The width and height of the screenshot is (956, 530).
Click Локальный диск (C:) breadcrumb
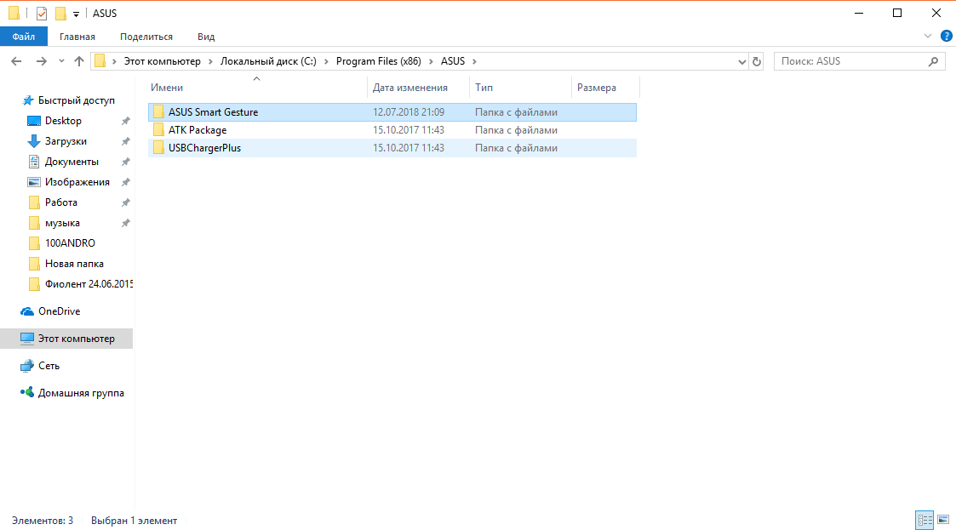[x=268, y=61]
